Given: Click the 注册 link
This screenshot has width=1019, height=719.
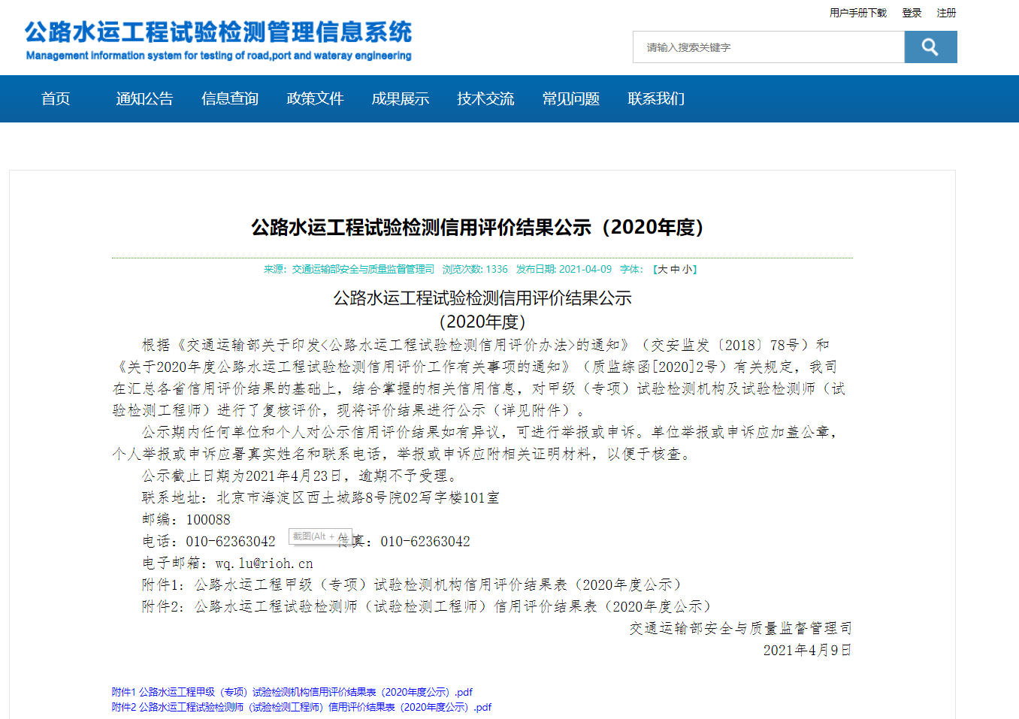Looking at the screenshot, I should (x=946, y=13).
